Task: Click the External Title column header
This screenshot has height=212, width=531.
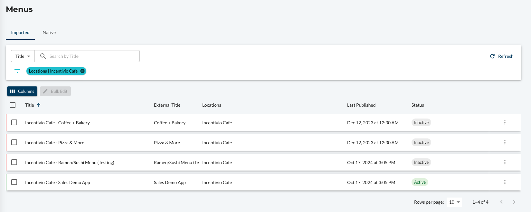Action: click(167, 105)
